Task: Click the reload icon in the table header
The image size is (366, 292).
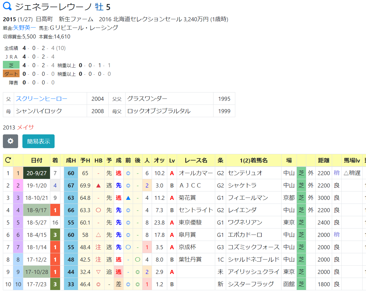Action: coord(8,160)
